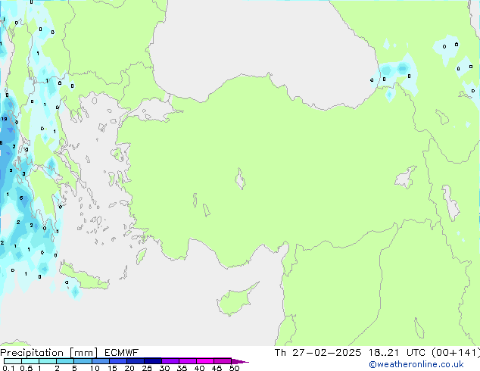Viewport: 480px width, 371px height.
Task: Click the legend value '20'
Action: (129, 368)
